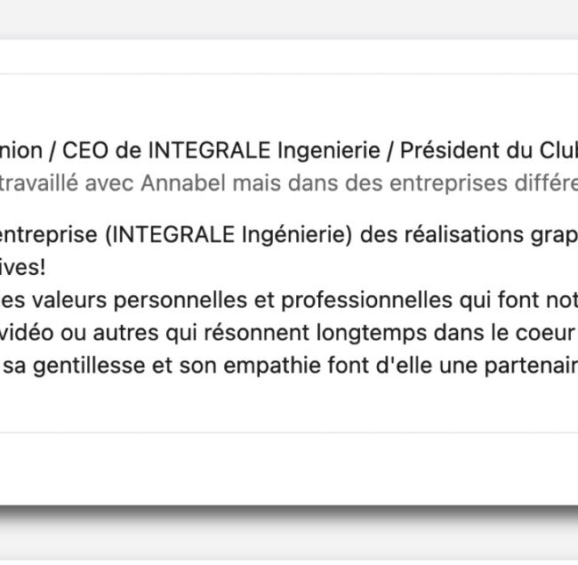This screenshot has height=565, width=578.
Task: Click "Président du Club" in the headline
Action: point(489,150)
